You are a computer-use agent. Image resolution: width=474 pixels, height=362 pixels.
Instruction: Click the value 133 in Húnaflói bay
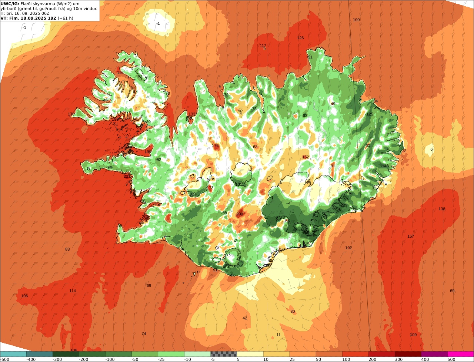192,114
